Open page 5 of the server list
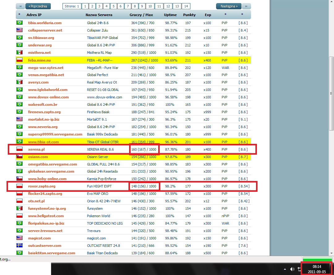Screen dimensions: 334x275 coord(114,6)
